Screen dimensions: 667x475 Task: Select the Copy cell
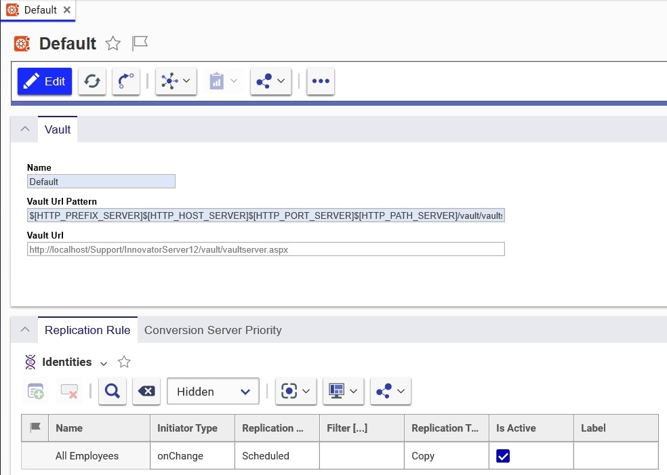coord(447,456)
